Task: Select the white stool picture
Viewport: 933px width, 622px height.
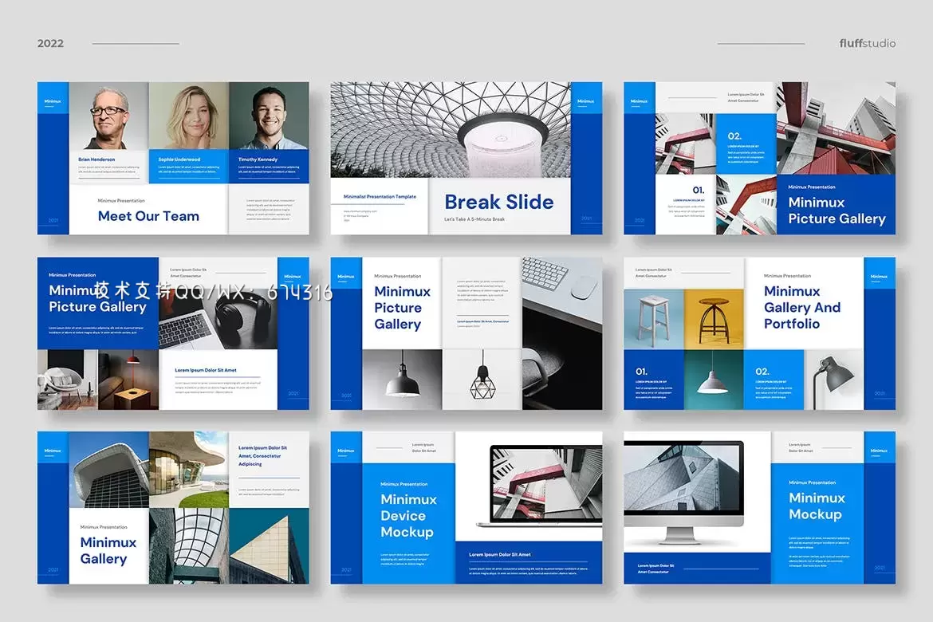Action: (653, 319)
